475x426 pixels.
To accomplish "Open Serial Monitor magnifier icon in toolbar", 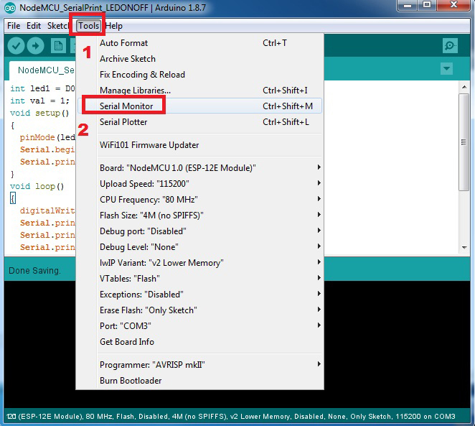I will click(x=450, y=46).
